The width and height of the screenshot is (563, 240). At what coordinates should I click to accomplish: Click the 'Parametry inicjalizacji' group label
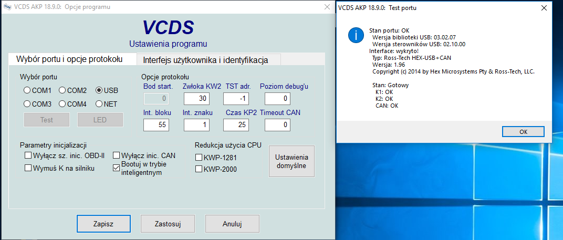tap(54, 145)
